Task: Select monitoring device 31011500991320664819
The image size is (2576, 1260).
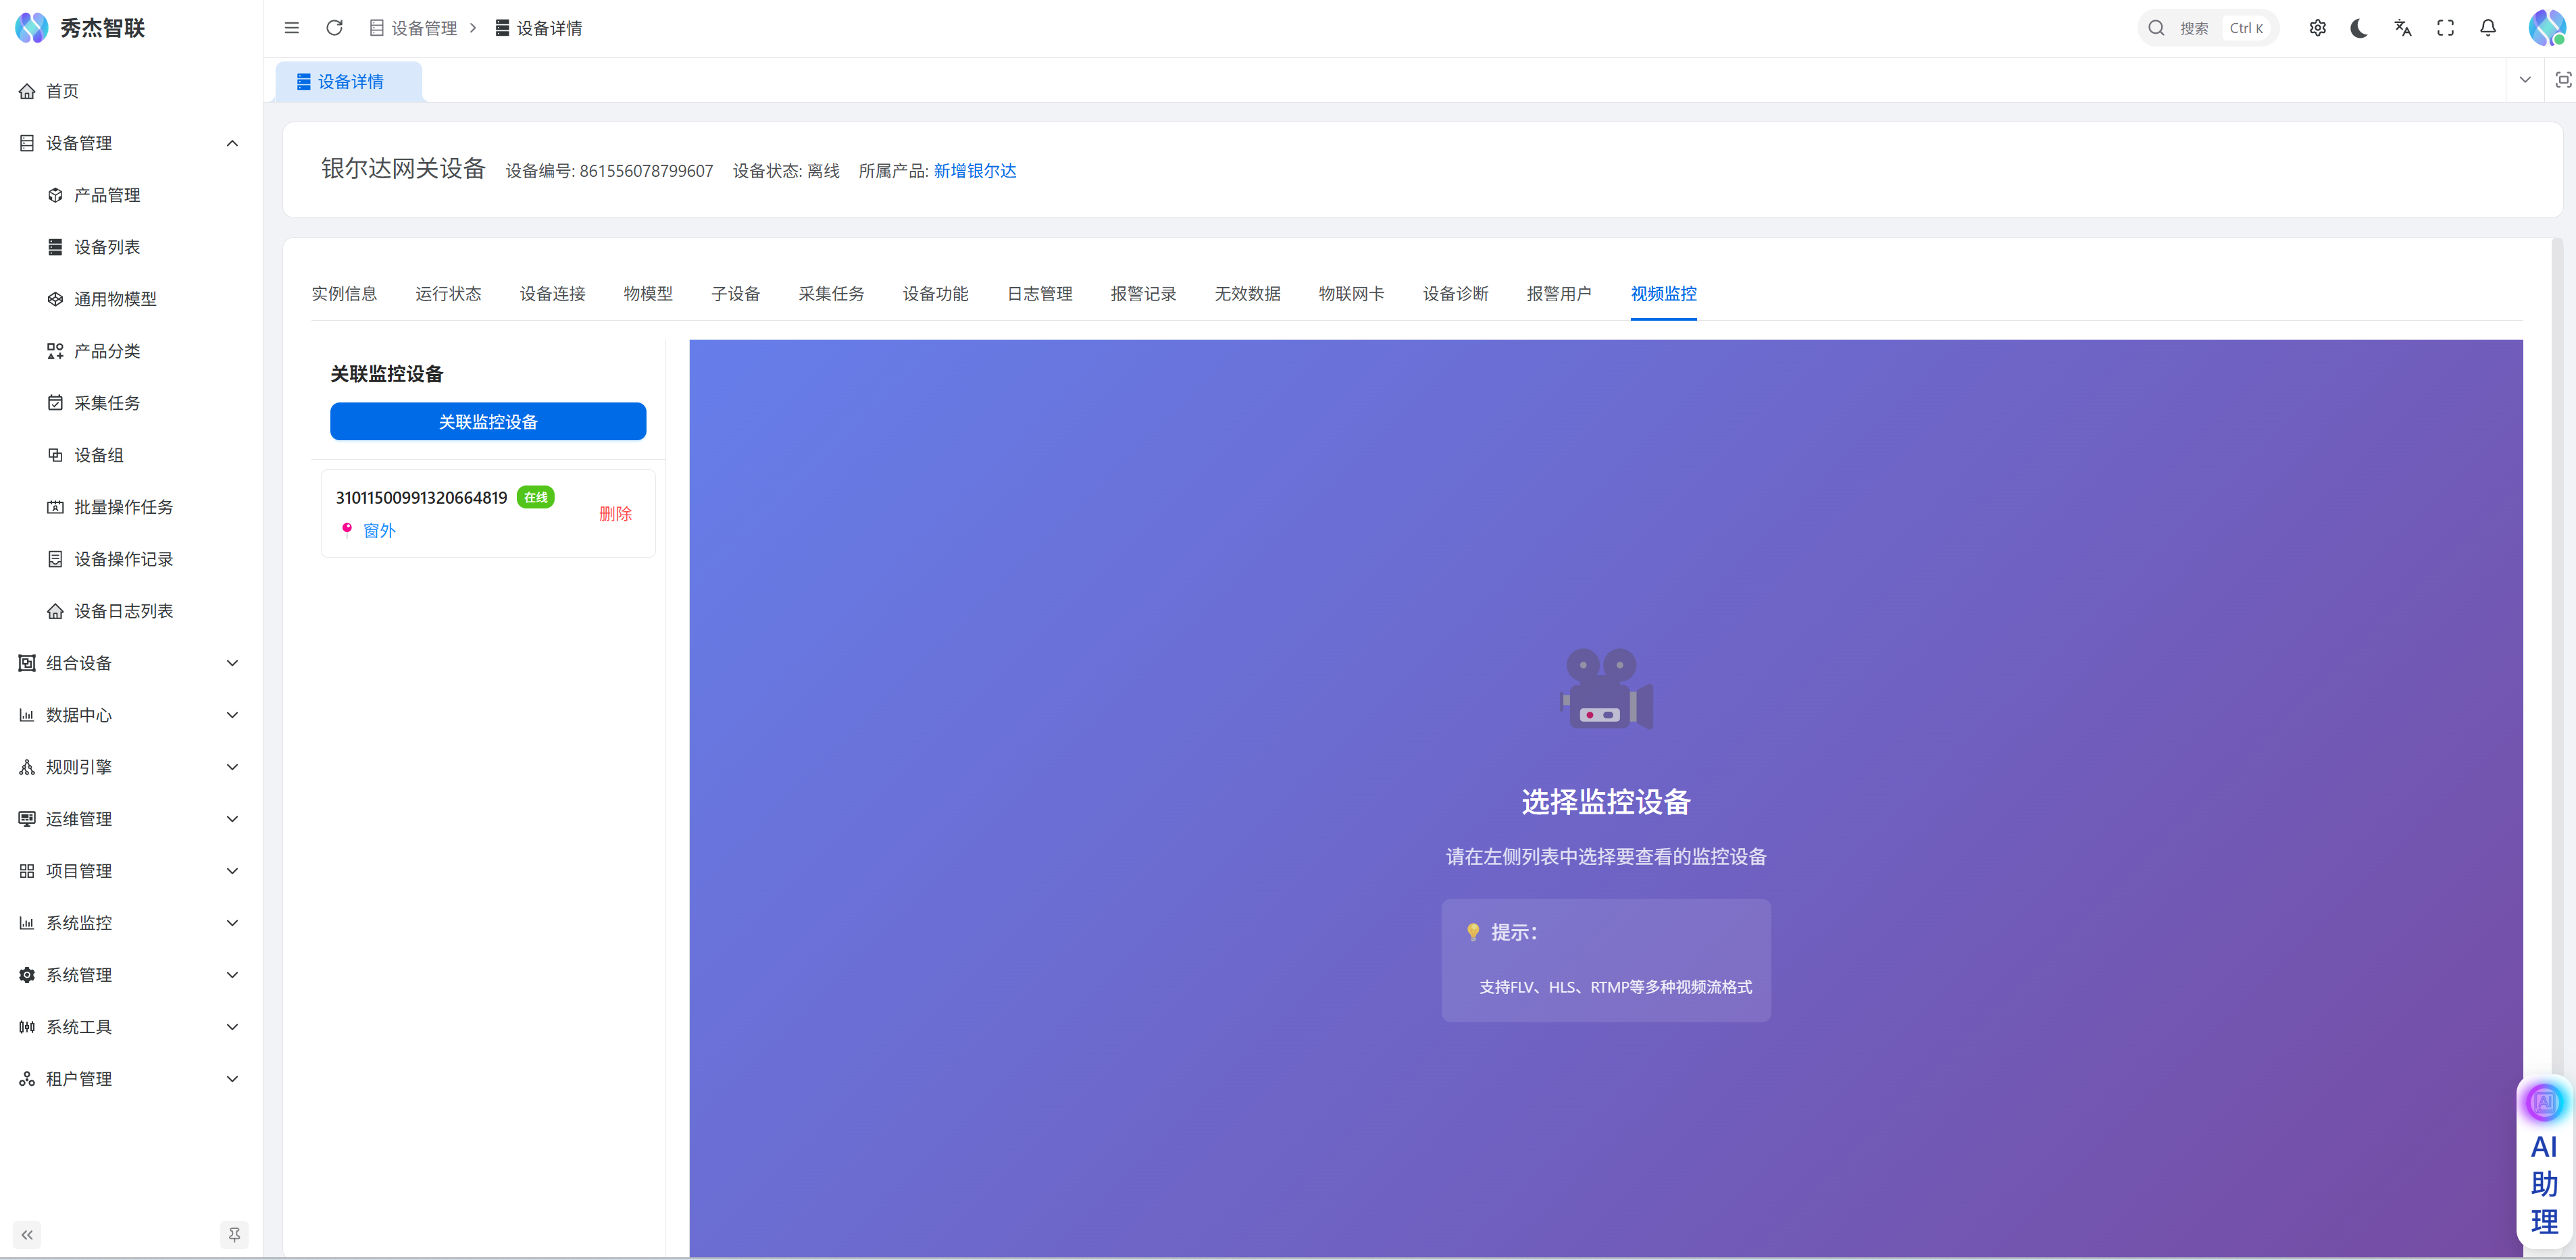Action: 421,498
